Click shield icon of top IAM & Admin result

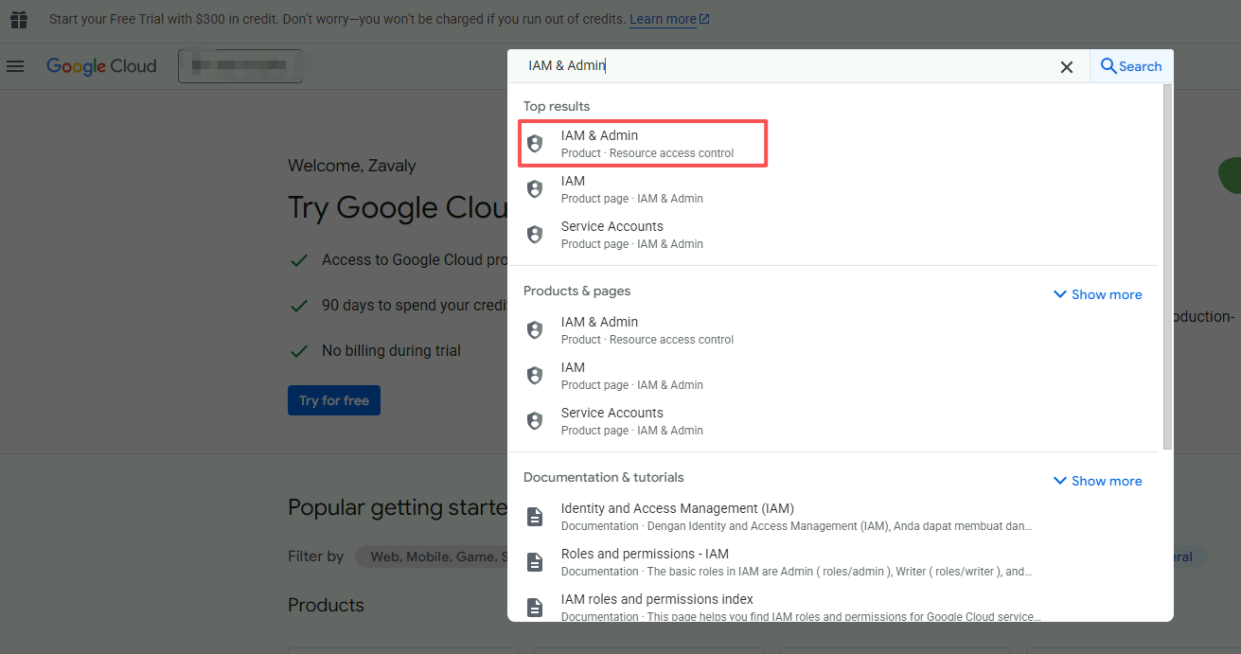(x=535, y=144)
